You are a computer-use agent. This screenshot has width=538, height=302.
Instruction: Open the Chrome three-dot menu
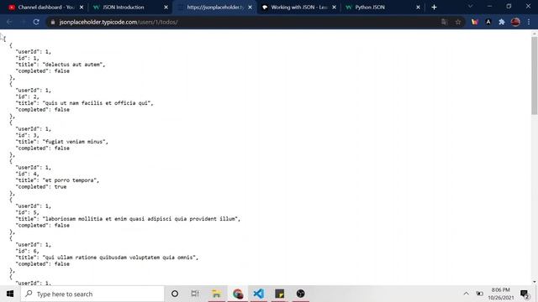(529, 22)
